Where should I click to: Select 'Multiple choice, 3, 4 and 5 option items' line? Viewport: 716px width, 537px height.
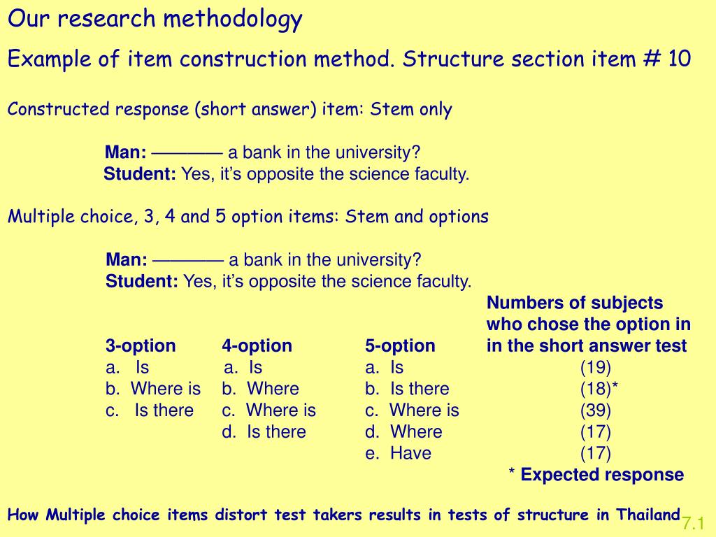(x=248, y=216)
